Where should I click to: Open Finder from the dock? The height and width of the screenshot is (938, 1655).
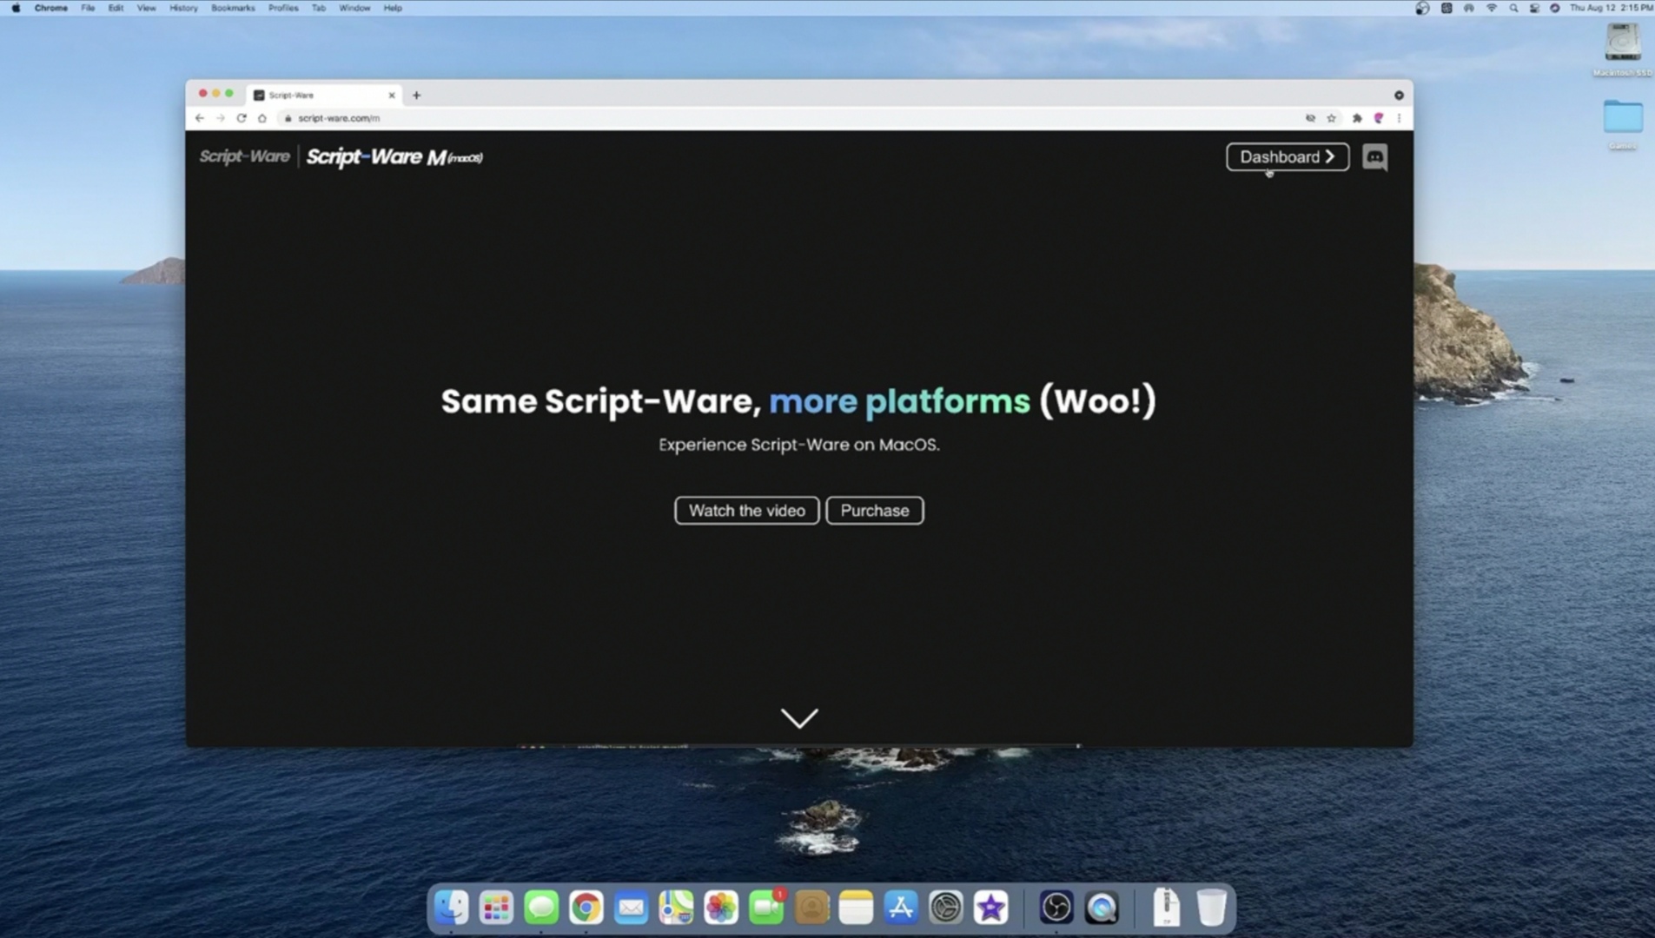pos(452,908)
